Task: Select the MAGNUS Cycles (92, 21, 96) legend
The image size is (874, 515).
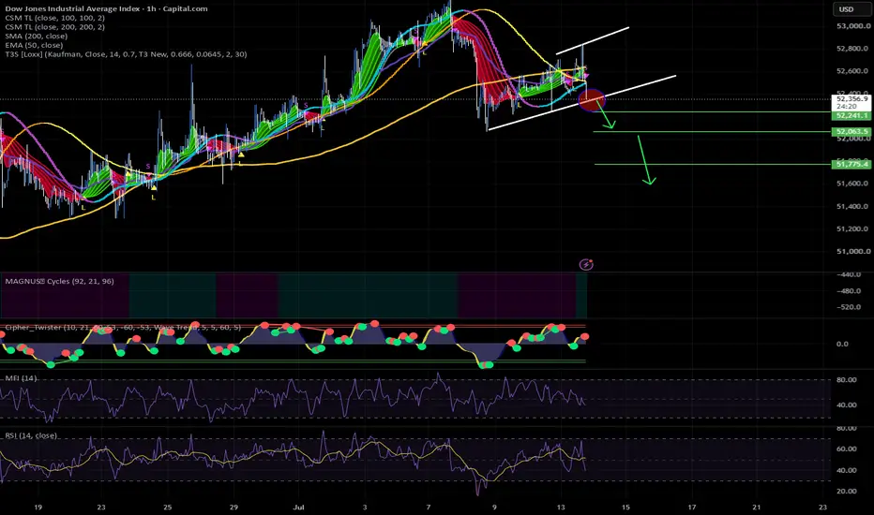Action: pyautogui.click(x=60, y=281)
